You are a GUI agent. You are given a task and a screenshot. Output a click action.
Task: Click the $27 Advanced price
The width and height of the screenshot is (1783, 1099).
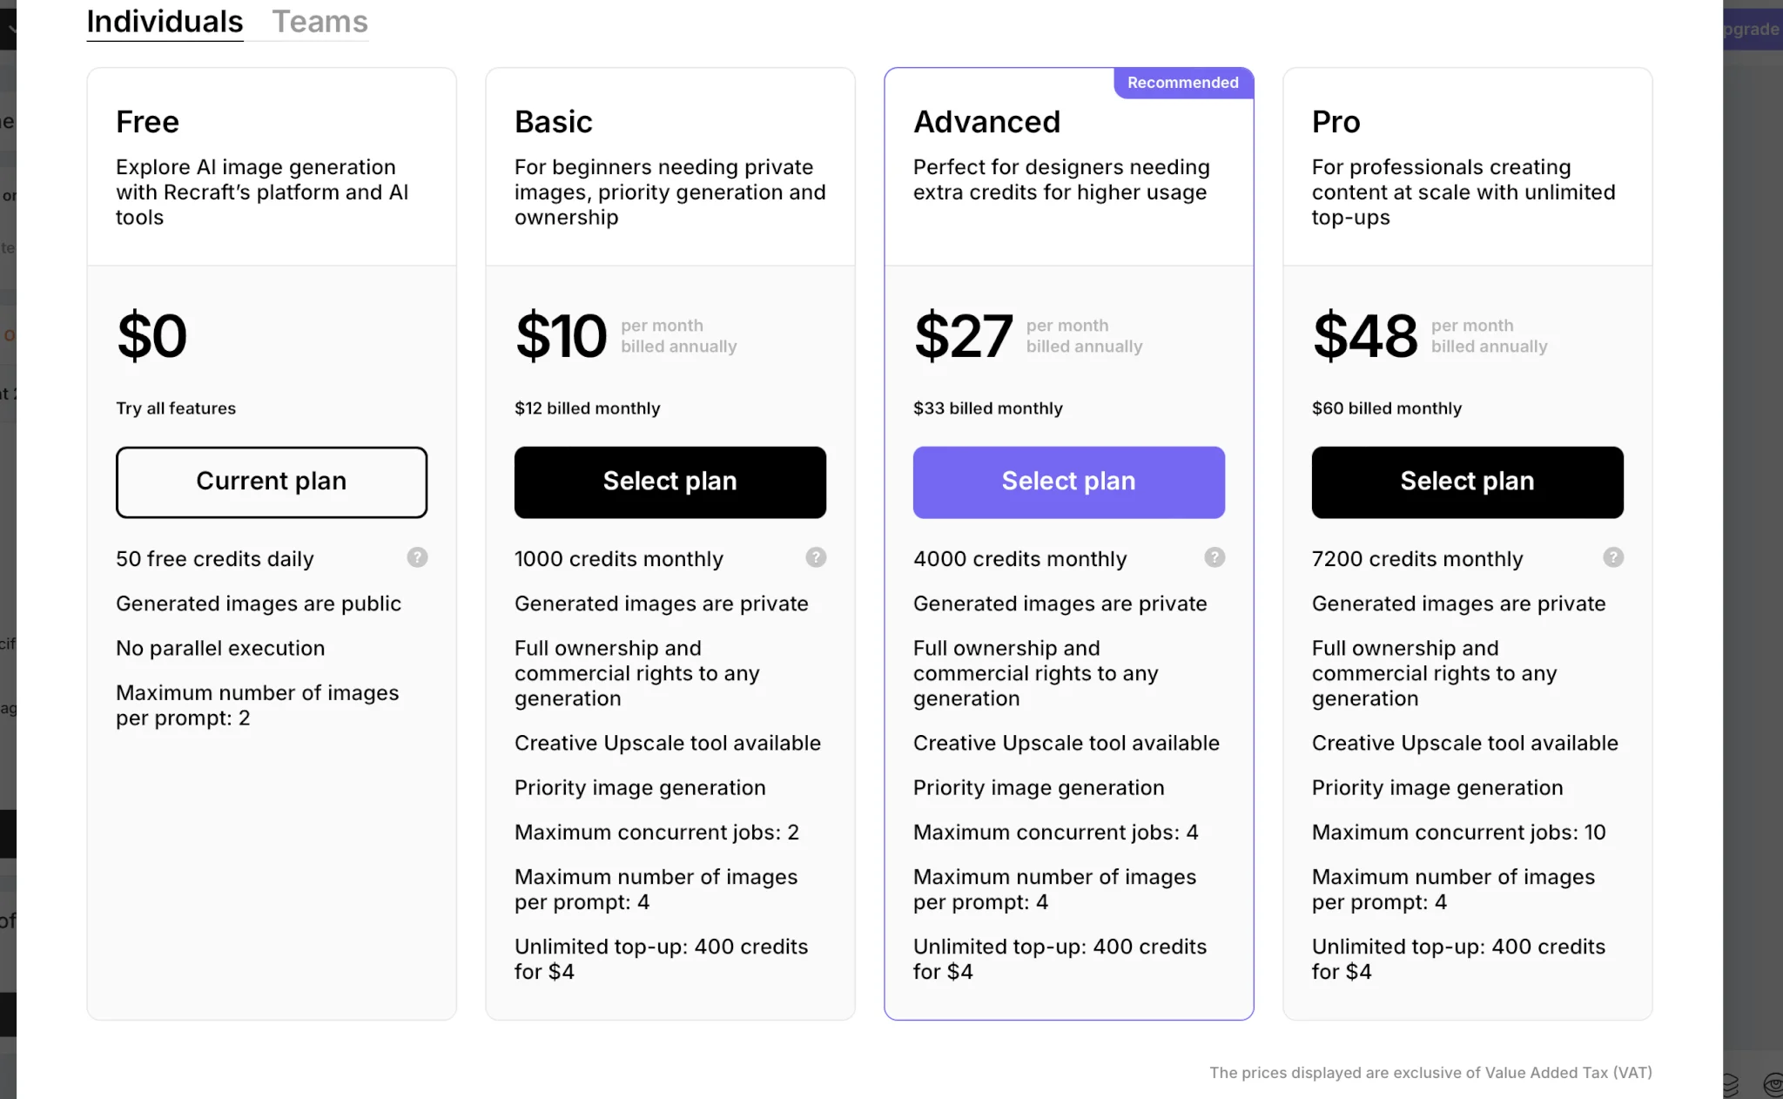coord(963,336)
